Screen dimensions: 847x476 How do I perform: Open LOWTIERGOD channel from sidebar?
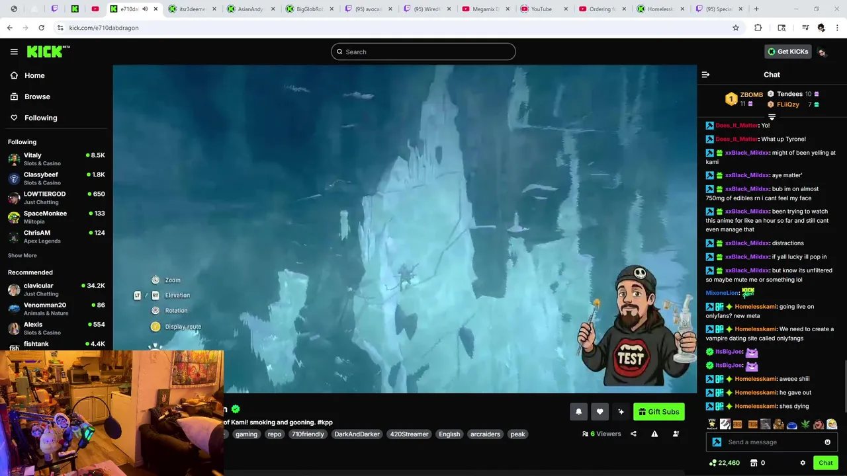tap(56, 198)
